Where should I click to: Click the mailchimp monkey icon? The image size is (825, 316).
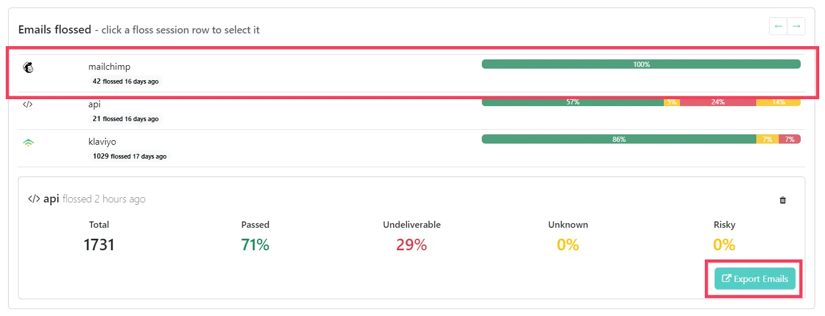pos(28,67)
